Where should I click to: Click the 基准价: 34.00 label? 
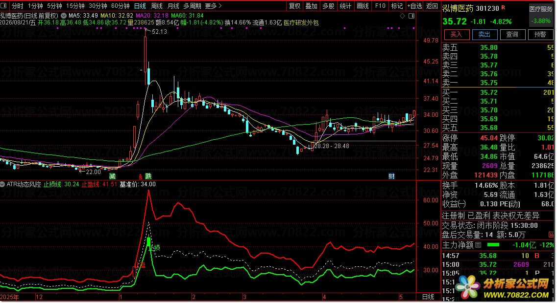(138, 184)
